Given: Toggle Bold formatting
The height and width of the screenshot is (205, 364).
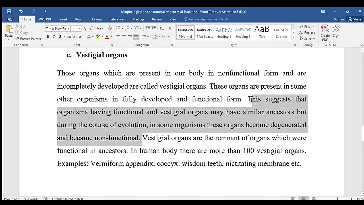Looking at the screenshot, I should click(x=48, y=37).
